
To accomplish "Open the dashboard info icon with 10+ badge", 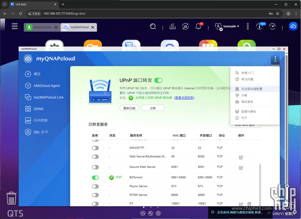I will tap(260, 26).
